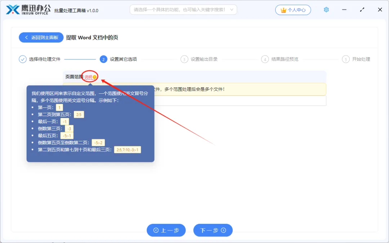Click the 返回到主面板 back button
This screenshot has height=243, width=389.
(41, 37)
